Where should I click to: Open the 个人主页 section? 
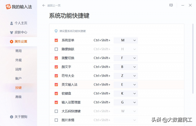(19, 23)
